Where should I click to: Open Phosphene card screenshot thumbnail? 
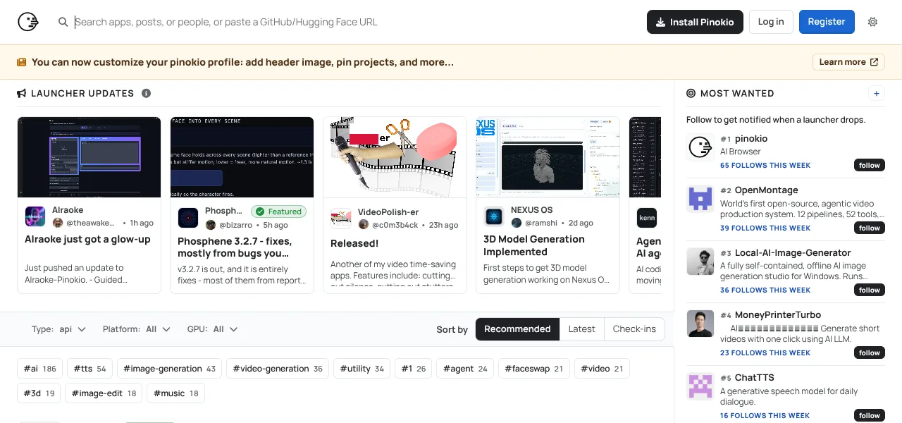[242, 157]
